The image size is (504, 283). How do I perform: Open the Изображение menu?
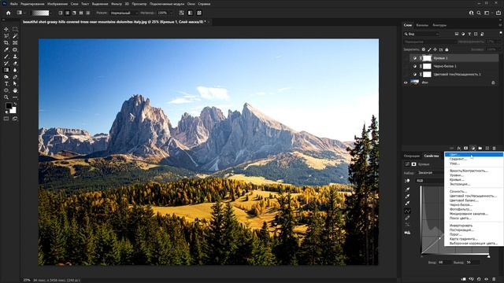57,4
